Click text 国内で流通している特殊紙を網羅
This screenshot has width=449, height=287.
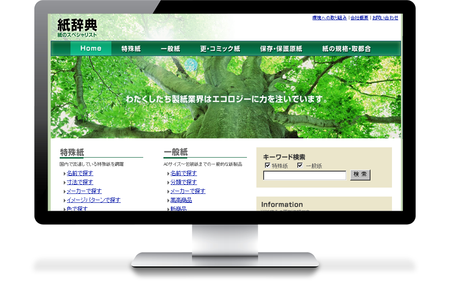click(92, 164)
